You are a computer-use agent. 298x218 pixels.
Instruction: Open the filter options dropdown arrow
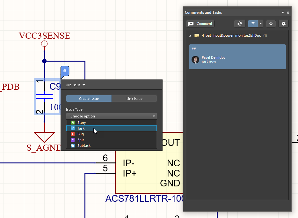click(x=261, y=24)
